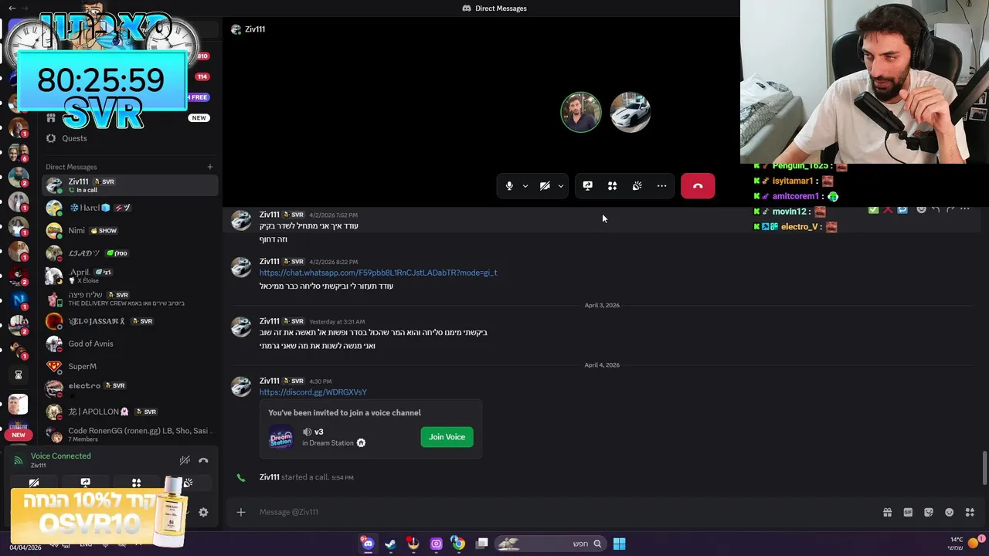
Task: Open April direct message
Action: 130,276
